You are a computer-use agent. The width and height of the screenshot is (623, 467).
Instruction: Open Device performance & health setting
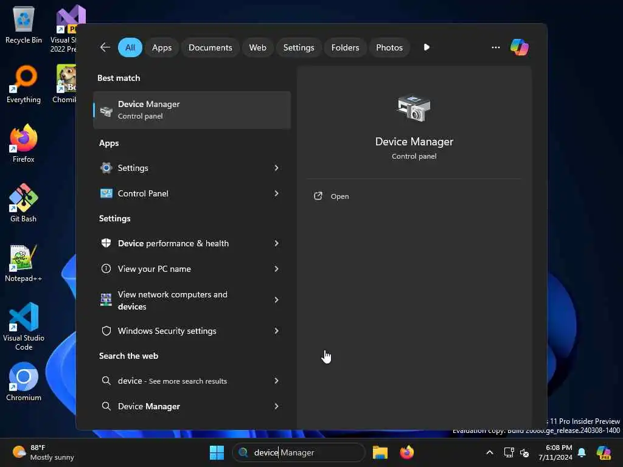coord(192,243)
